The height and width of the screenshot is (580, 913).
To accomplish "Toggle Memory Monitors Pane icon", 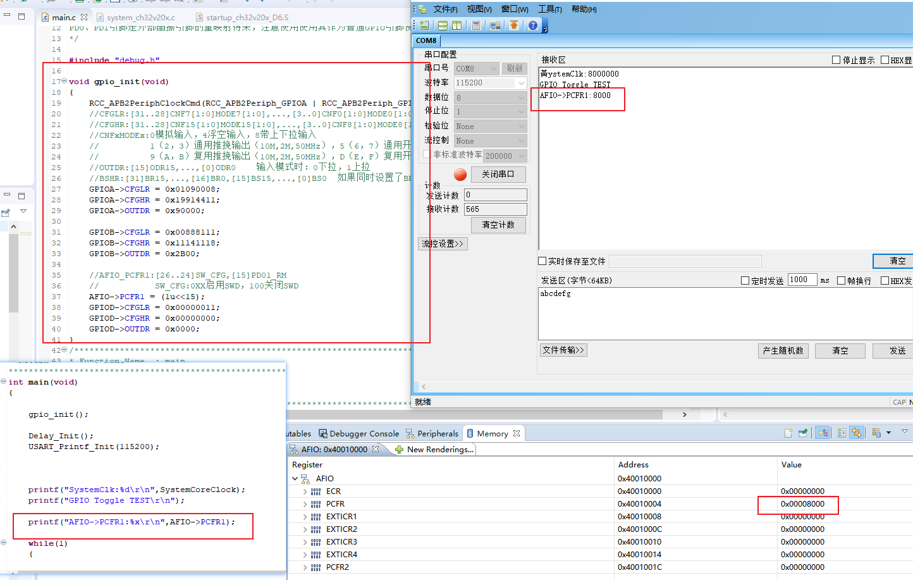I will point(823,433).
